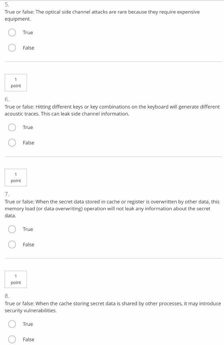Choose False radio button for question 7 on overwriting
Viewport: 224px width, 345px height.
12,245
